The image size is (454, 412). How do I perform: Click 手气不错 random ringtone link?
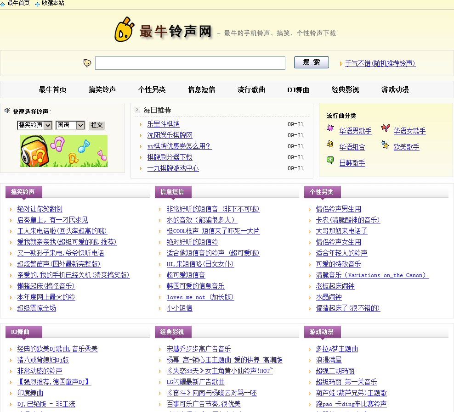click(x=380, y=63)
